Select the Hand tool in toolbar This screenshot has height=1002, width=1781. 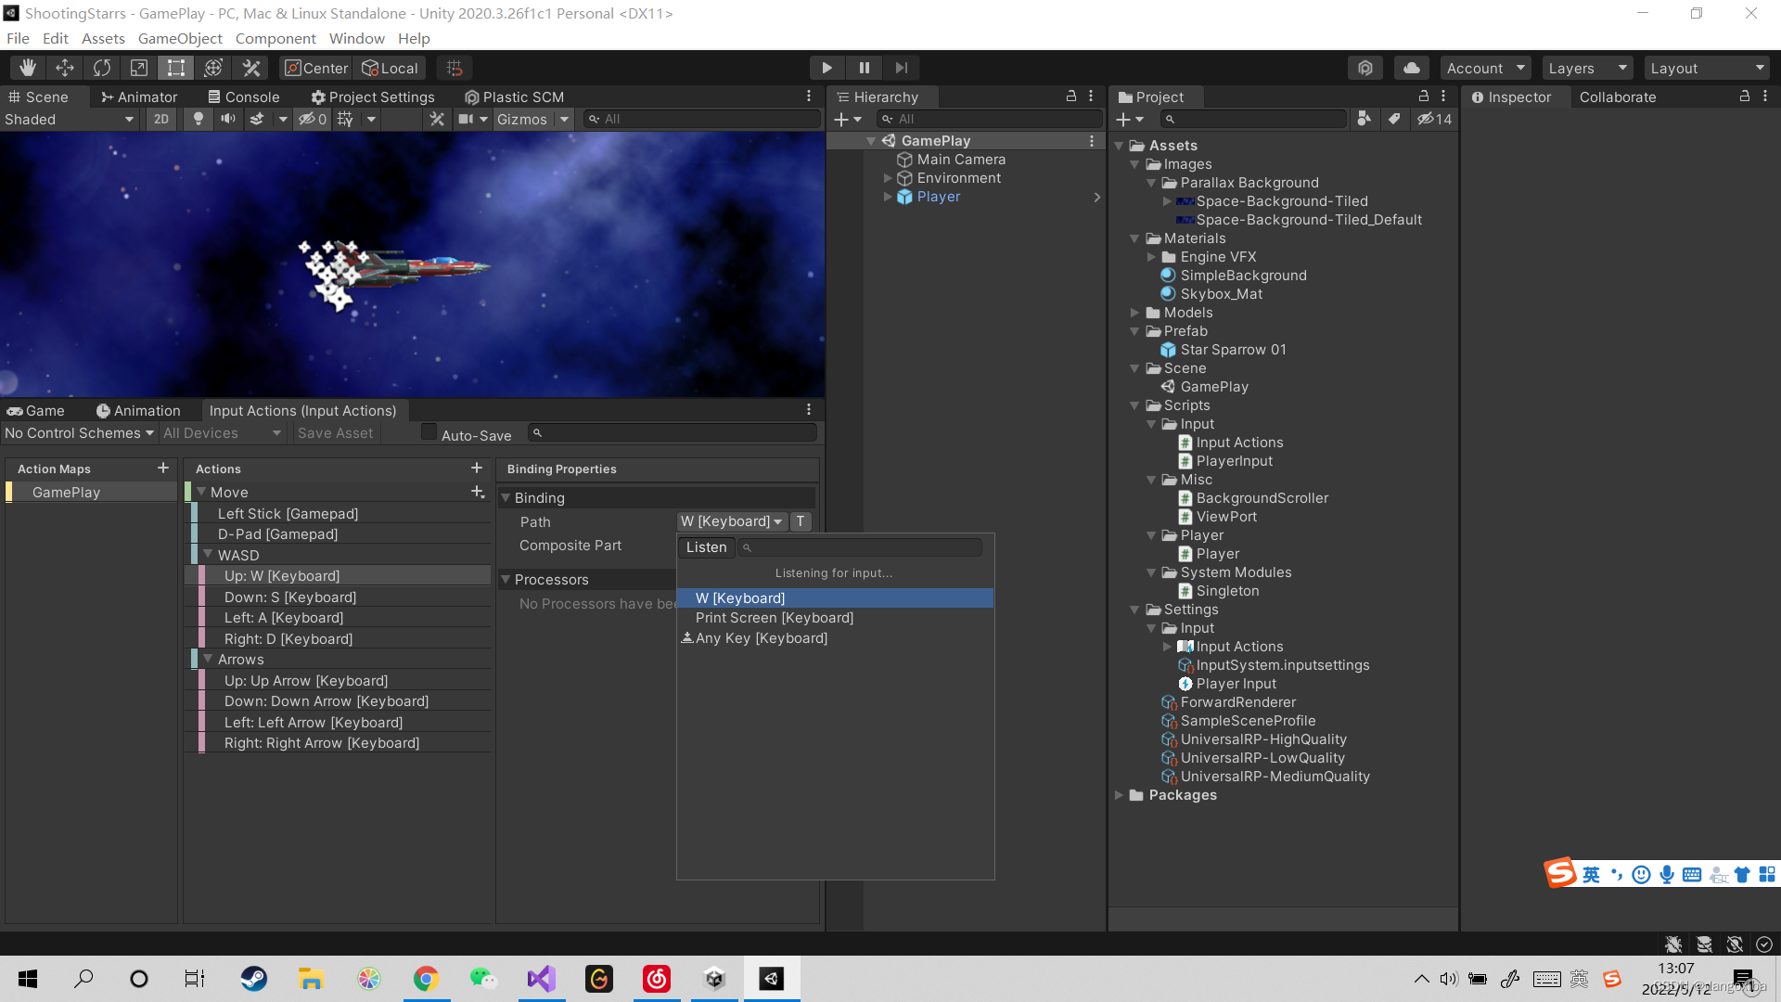28,68
